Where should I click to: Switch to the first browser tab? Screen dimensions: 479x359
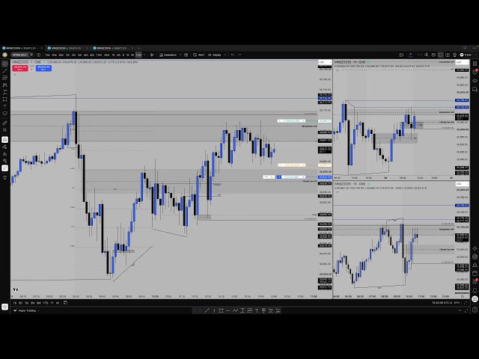[x=22, y=48]
